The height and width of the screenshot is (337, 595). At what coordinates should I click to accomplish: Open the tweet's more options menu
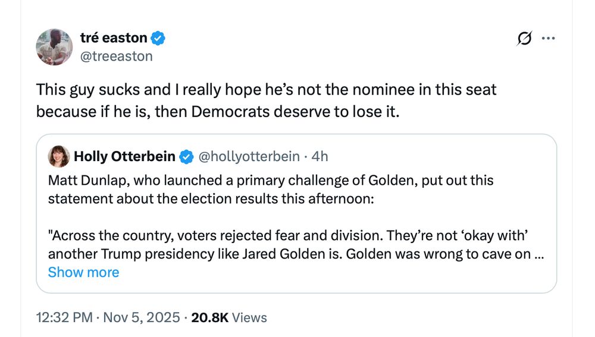click(x=548, y=39)
